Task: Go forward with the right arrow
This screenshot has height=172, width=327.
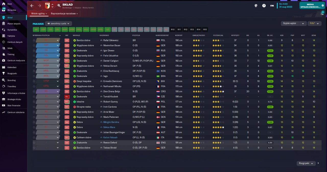Action: pos(39,5)
